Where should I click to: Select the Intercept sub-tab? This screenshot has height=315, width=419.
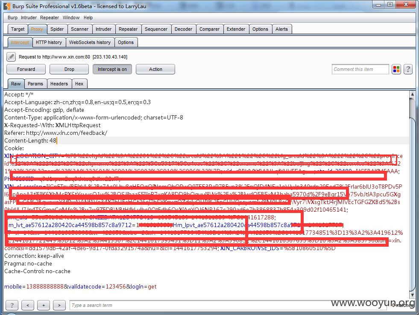click(x=20, y=42)
